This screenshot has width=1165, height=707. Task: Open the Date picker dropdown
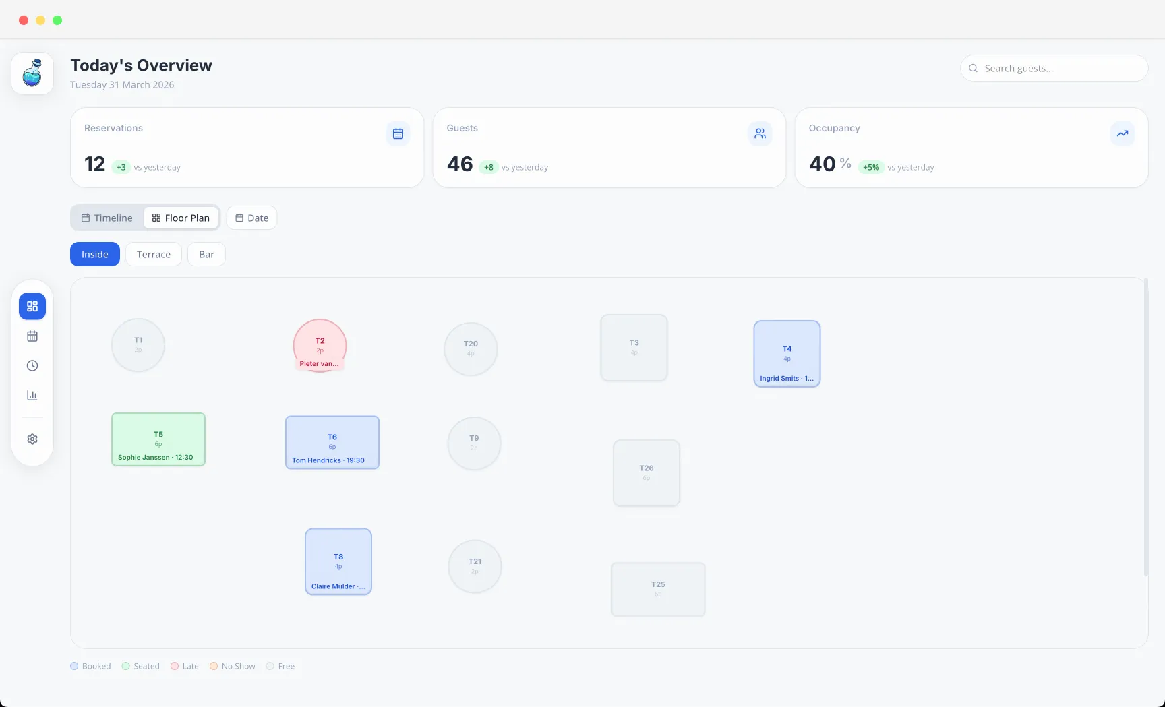pos(251,218)
